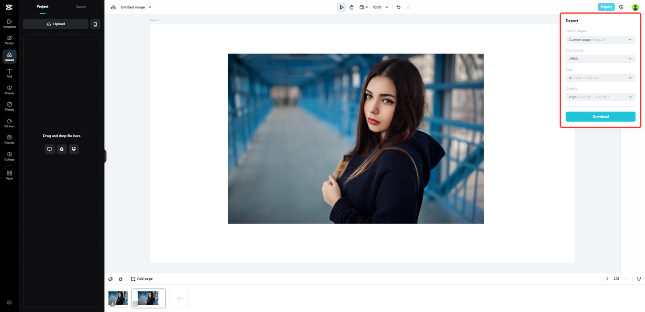Click cloud save icon beside Untitled image
Screen dimensions: 645x312
[113, 7]
